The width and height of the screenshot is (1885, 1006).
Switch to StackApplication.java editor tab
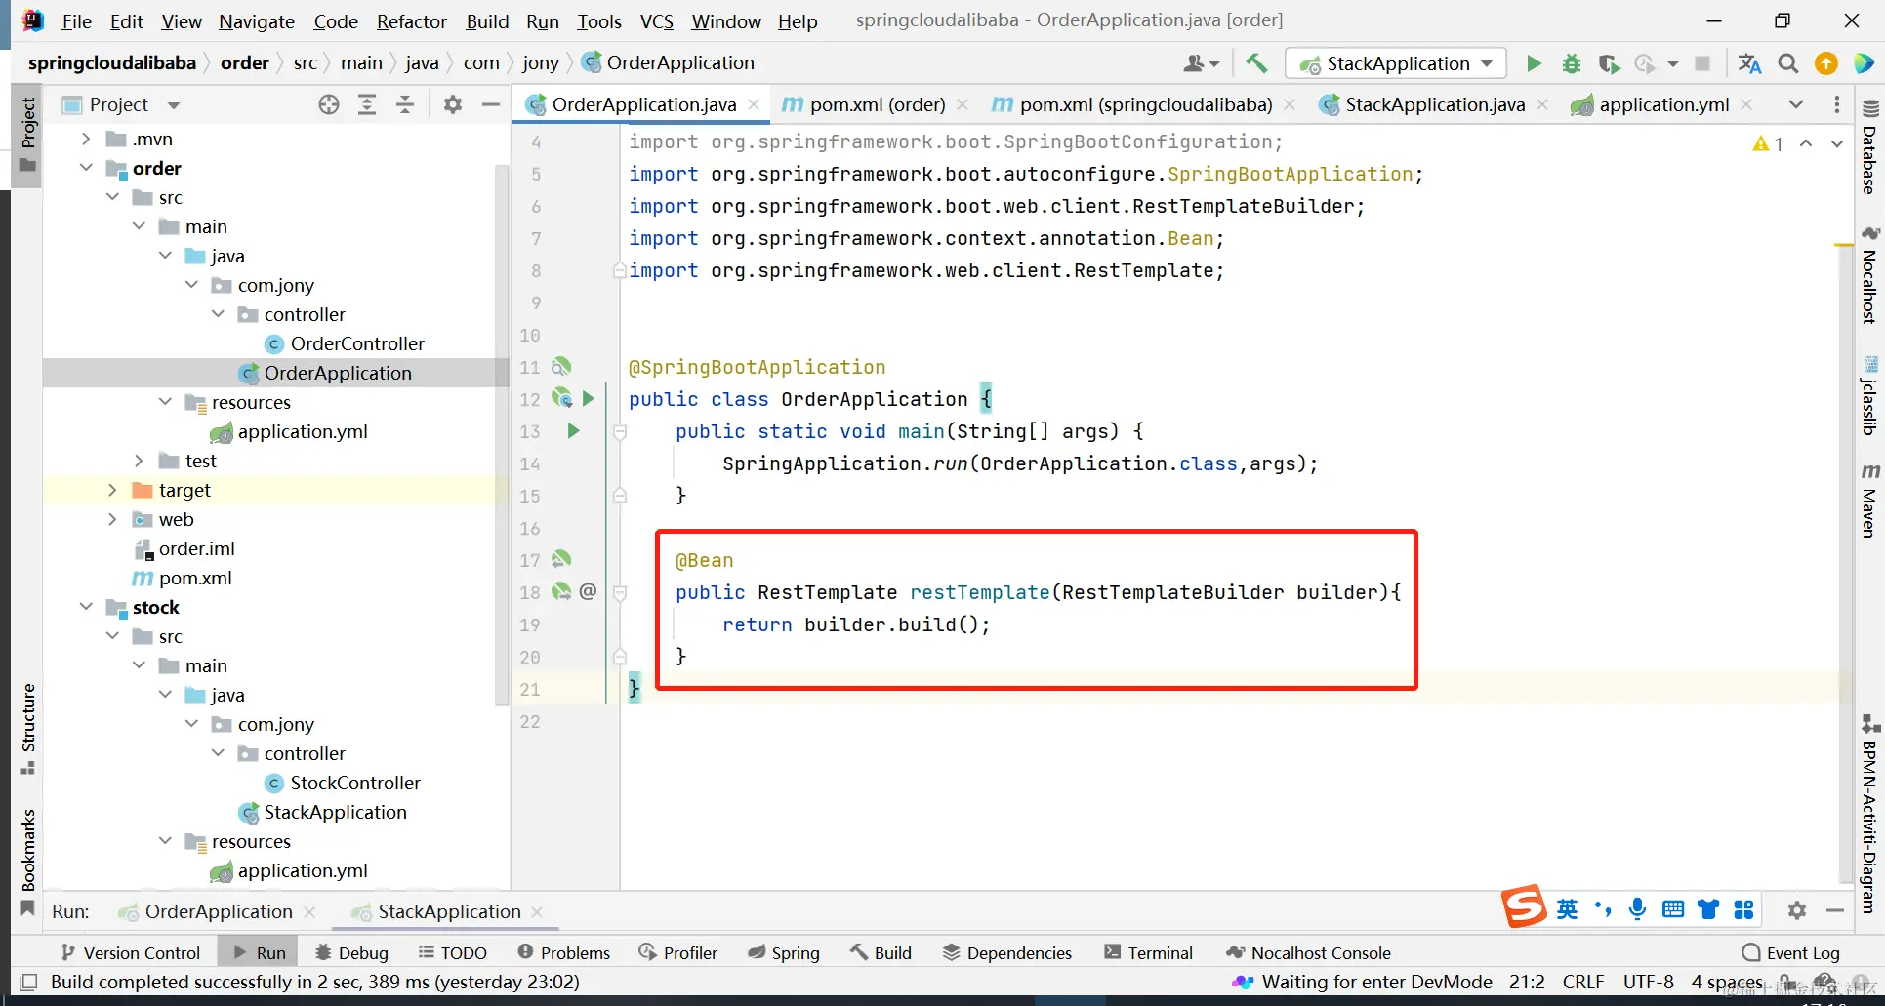(1434, 104)
